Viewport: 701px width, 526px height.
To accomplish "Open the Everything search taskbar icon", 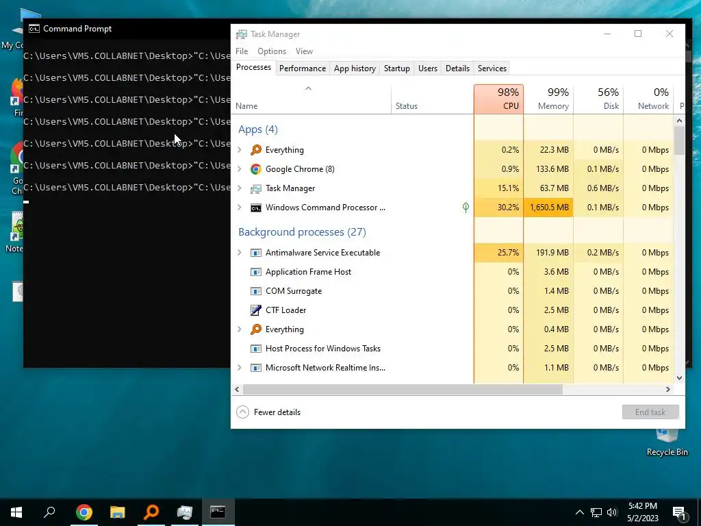I will tap(151, 512).
